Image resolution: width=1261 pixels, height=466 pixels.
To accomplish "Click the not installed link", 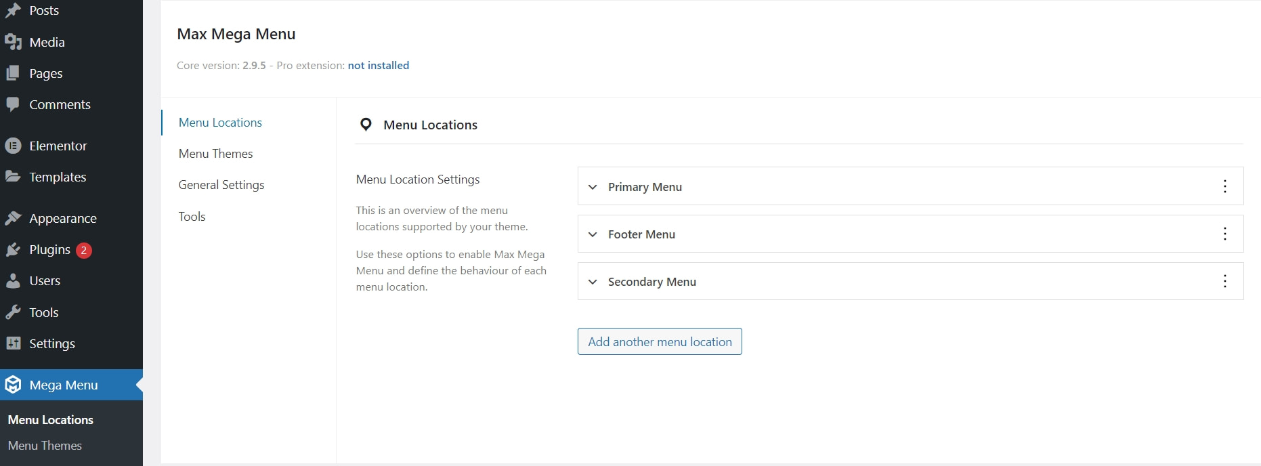I will point(378,65).
